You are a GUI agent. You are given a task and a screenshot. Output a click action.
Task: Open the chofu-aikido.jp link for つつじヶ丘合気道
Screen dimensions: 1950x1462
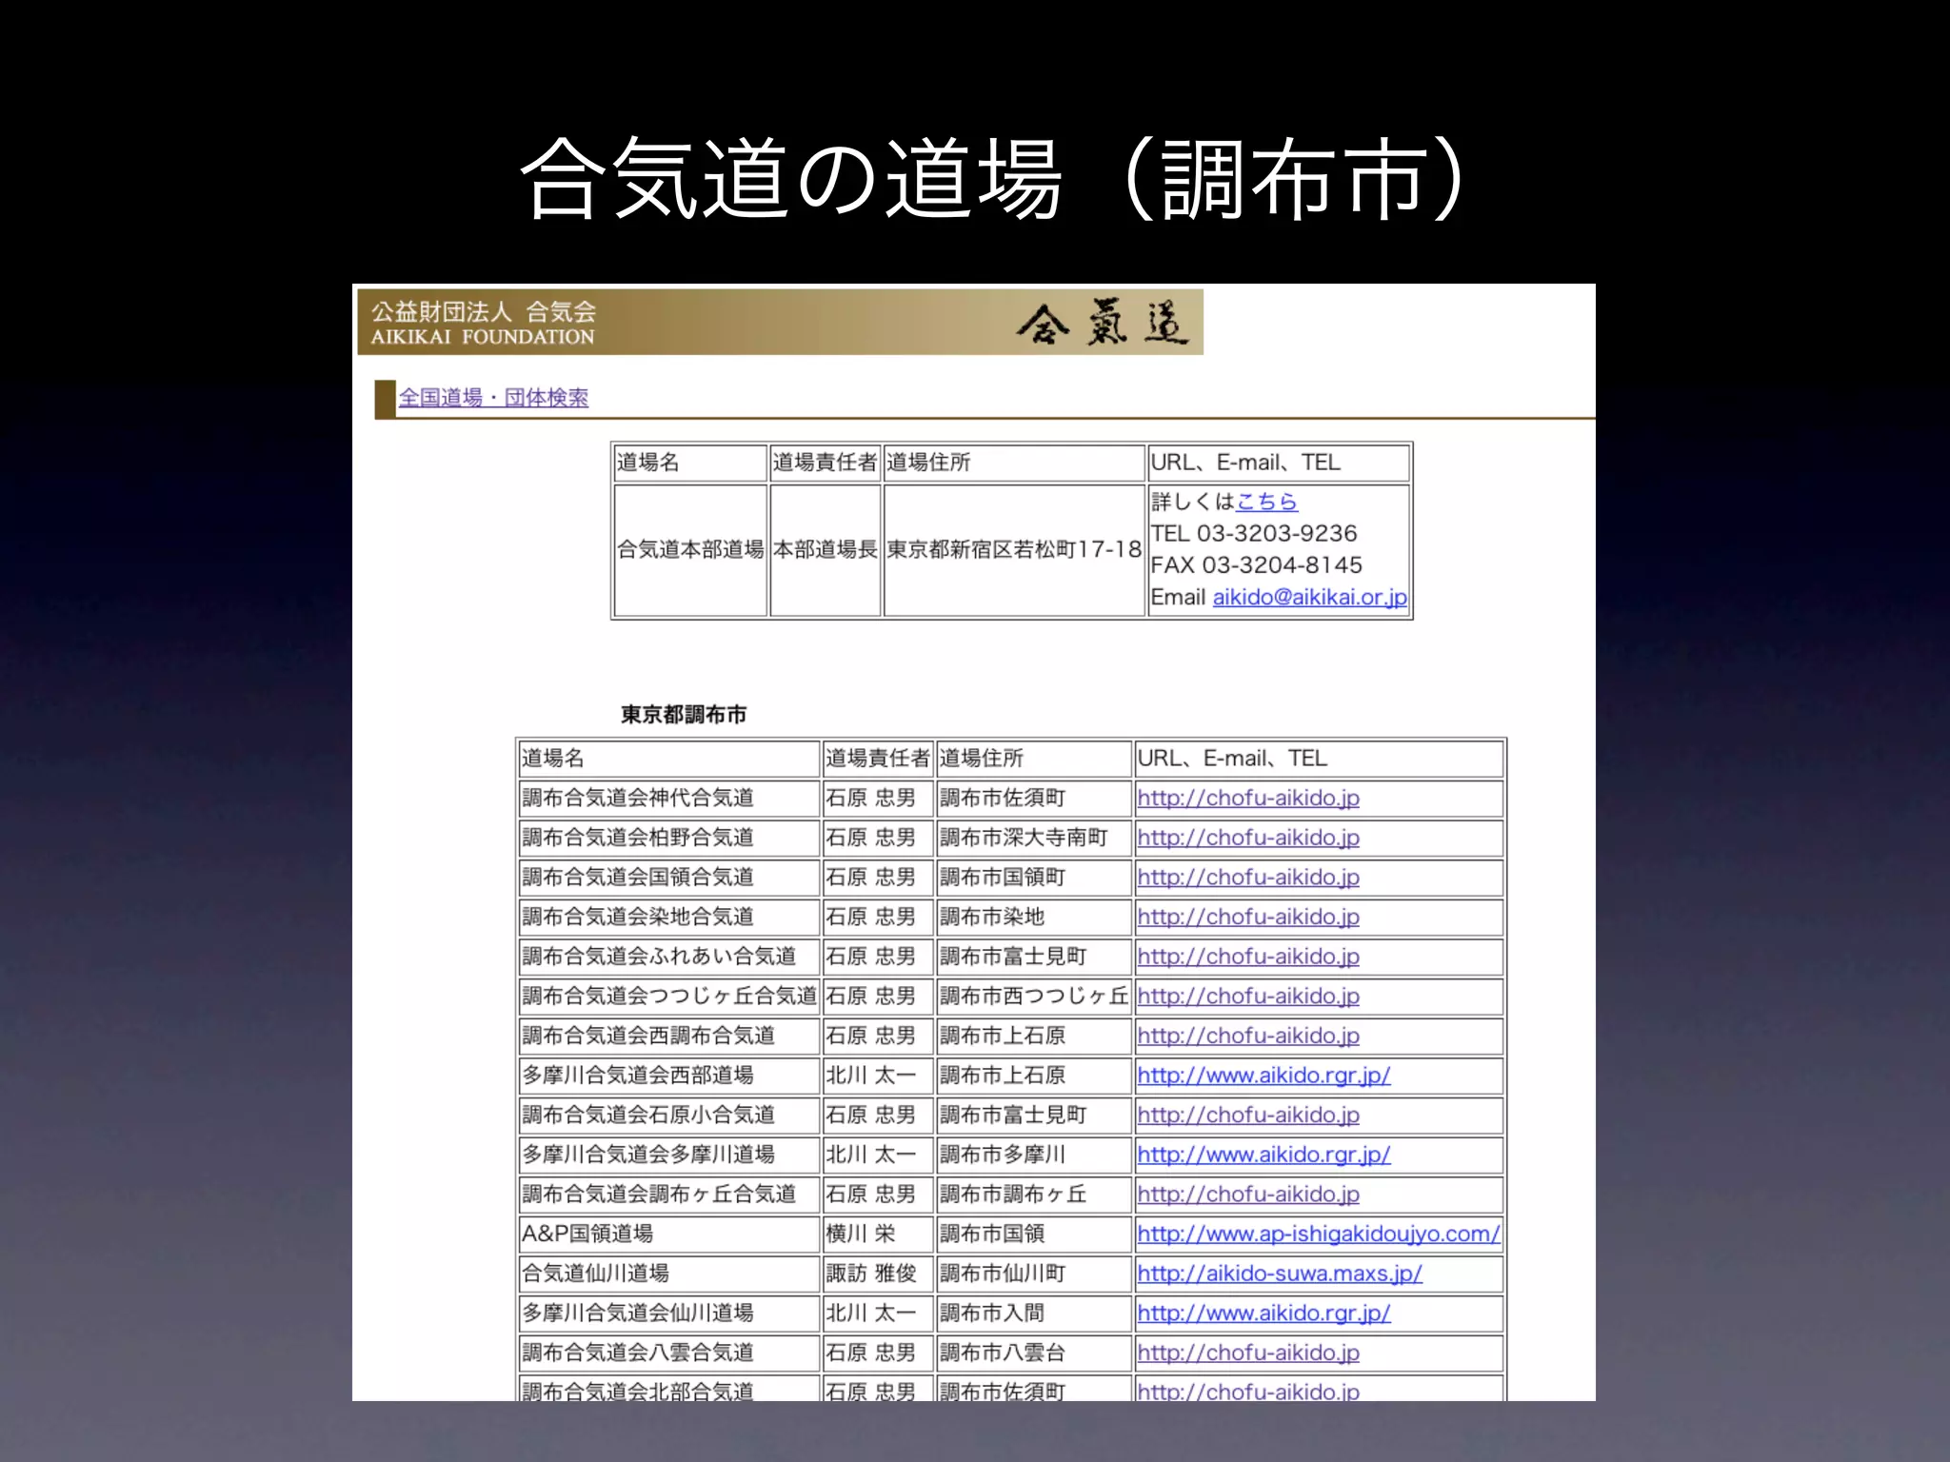coord(1248,997)
